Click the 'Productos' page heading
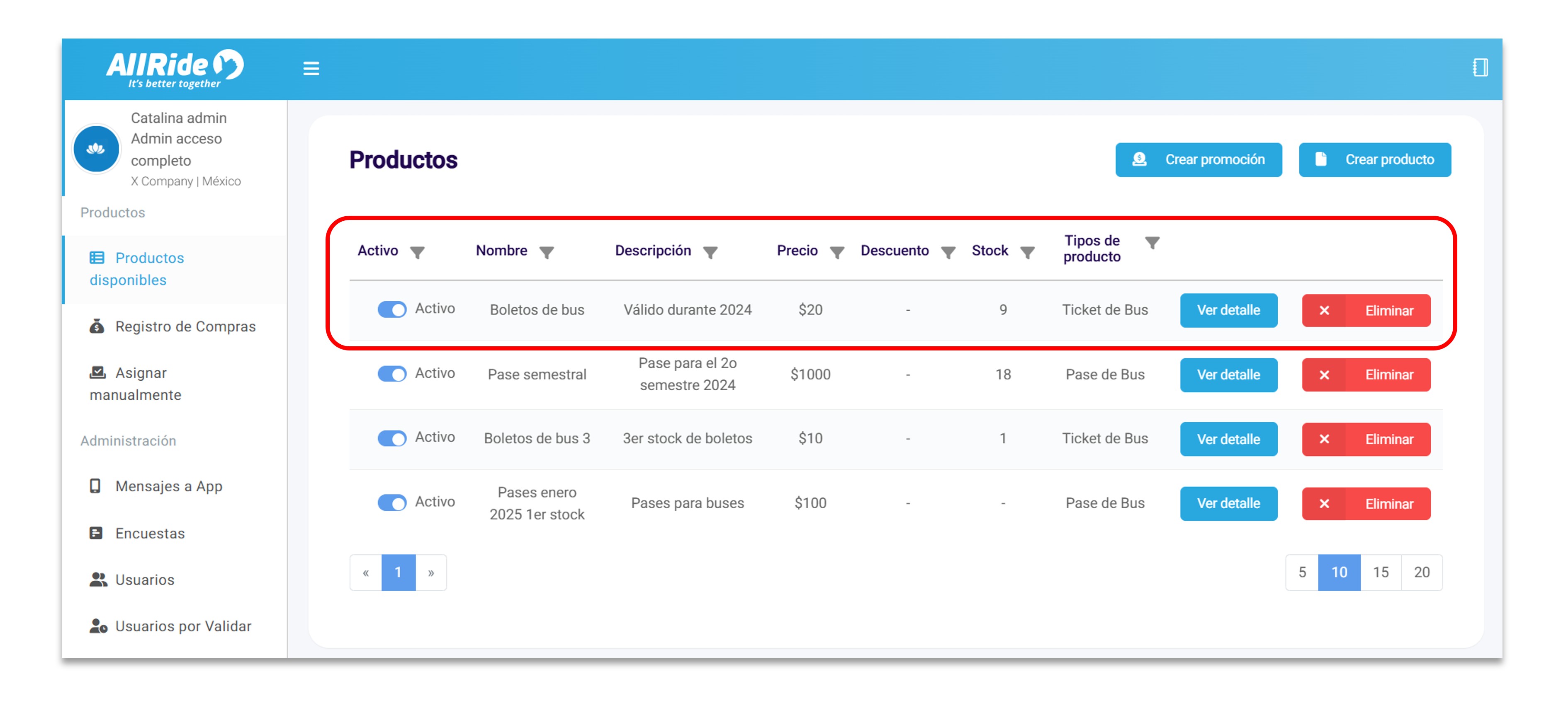 point(403,160)
